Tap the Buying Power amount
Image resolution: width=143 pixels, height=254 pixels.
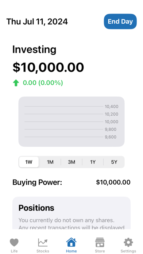pyautogui.click(x=113, y=182)
